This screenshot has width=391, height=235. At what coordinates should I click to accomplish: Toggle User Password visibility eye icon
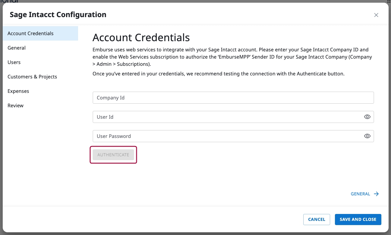(x=367, y=136)
